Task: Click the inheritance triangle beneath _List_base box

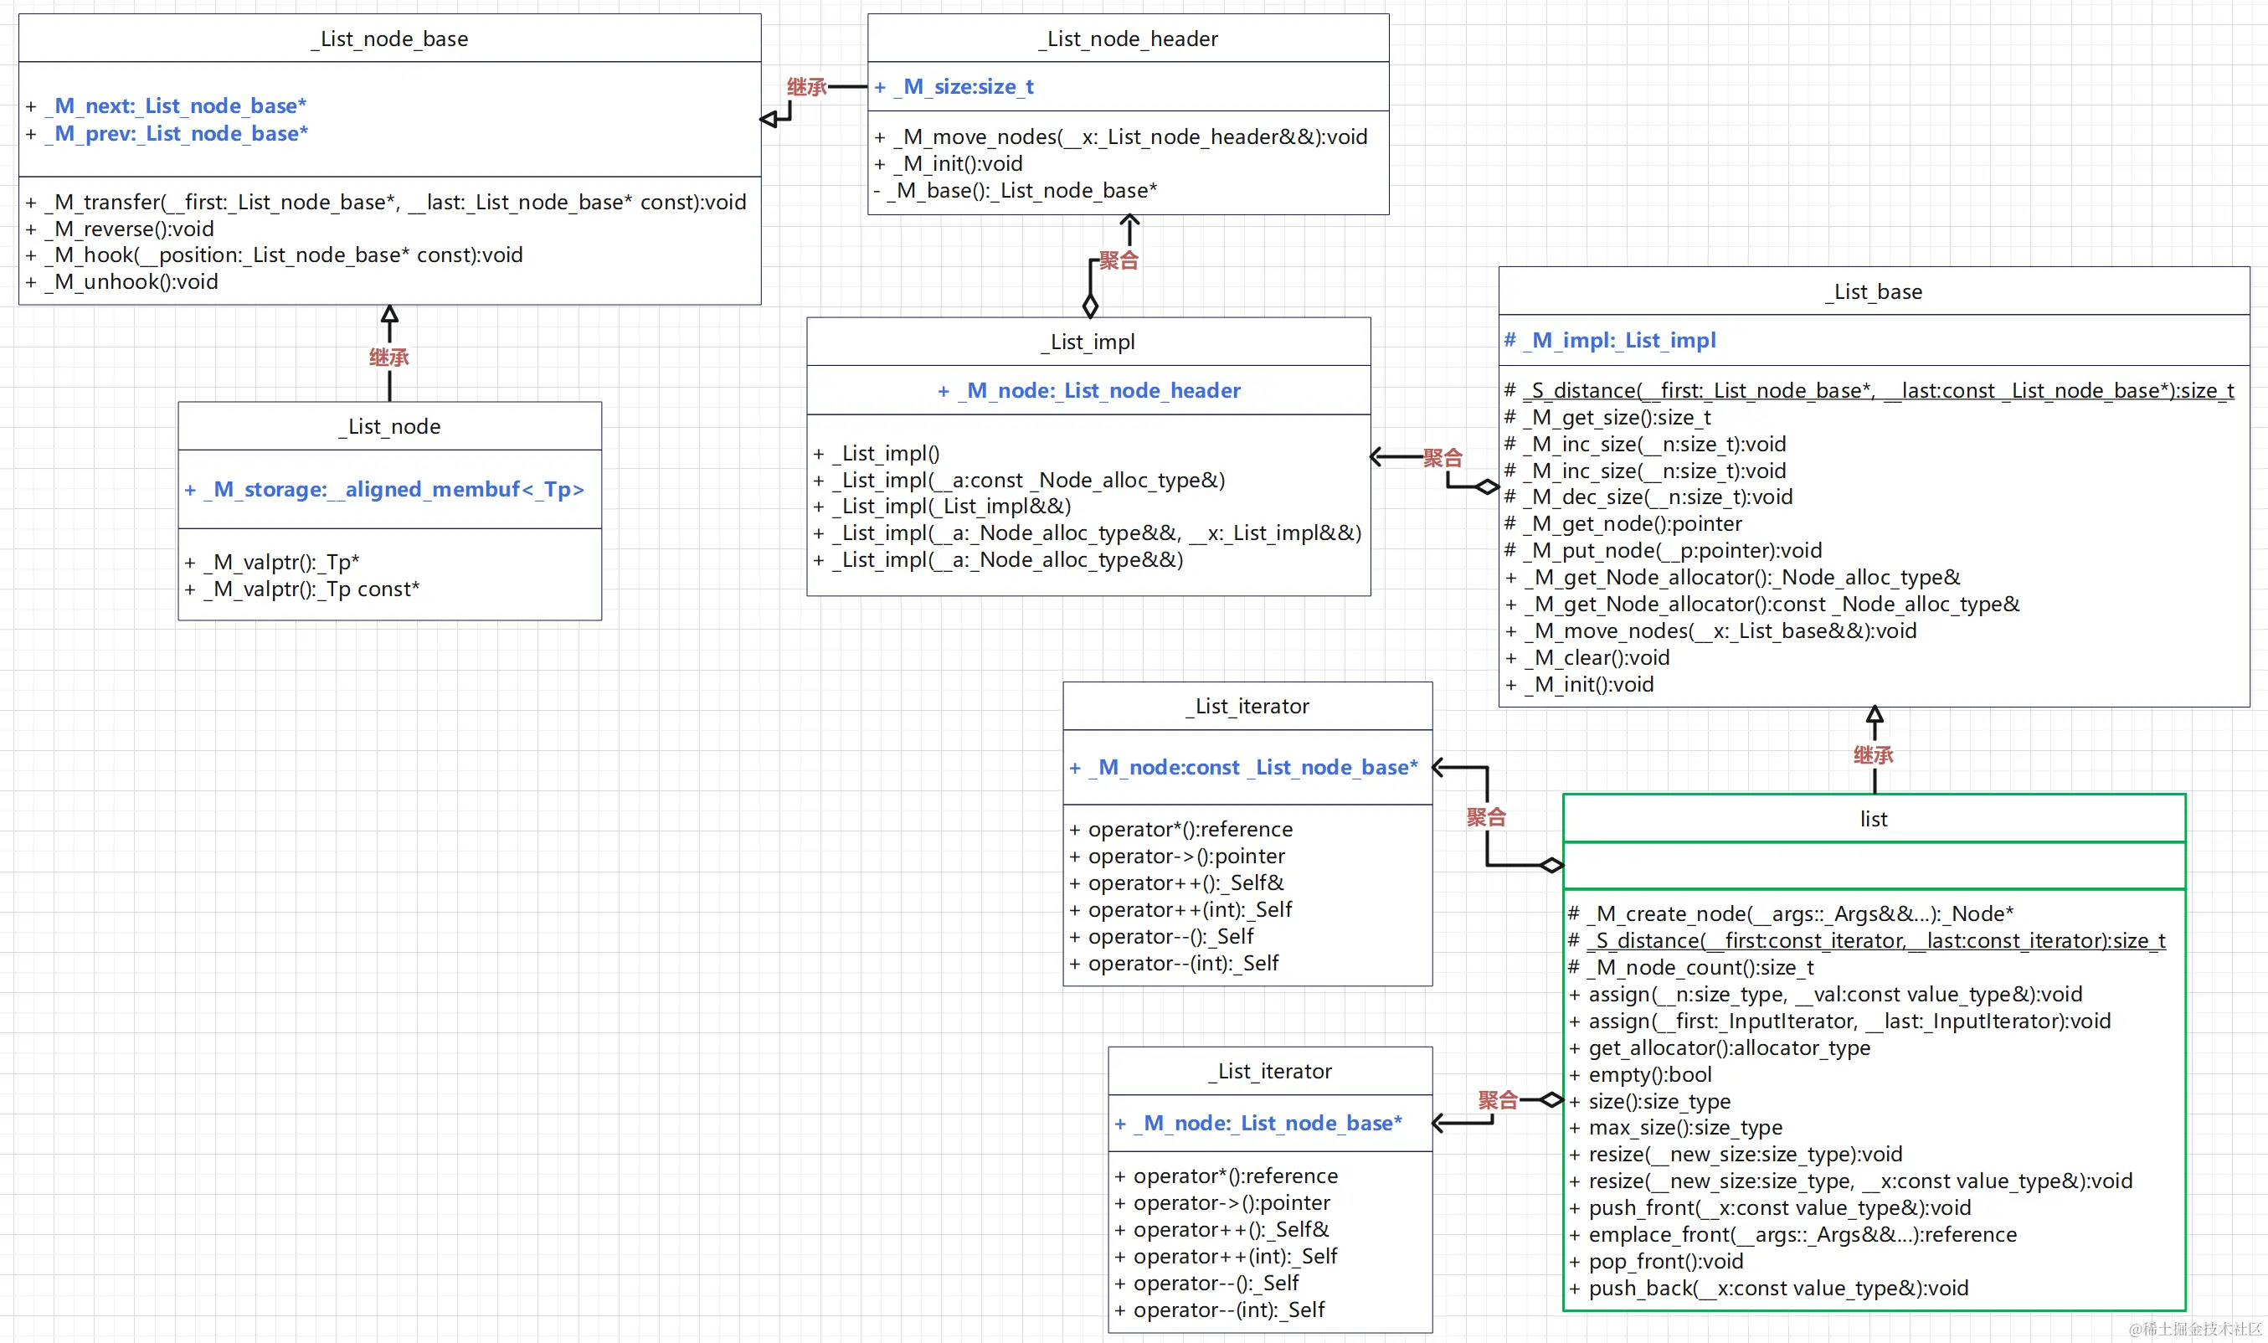Action: tap(1875, 715)
